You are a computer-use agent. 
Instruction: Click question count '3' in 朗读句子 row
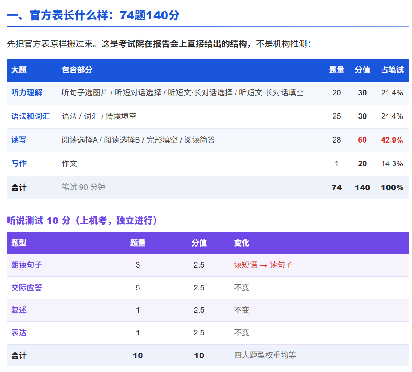pyautogui.click(x=138, y=265)
